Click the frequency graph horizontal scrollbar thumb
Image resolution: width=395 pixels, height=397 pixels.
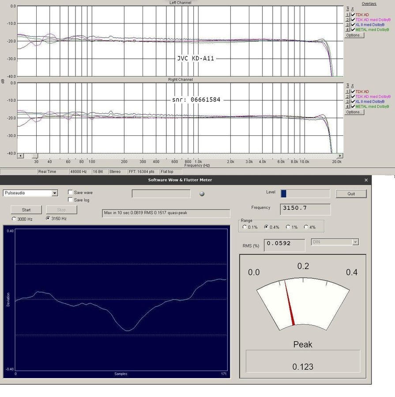[x=35, y=156]
